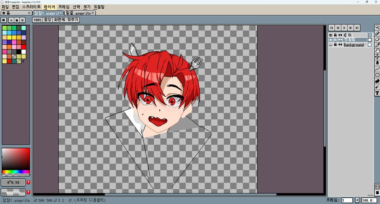Choose the Move tool
The width and height of the screenshot is (380, 204).
377,57
